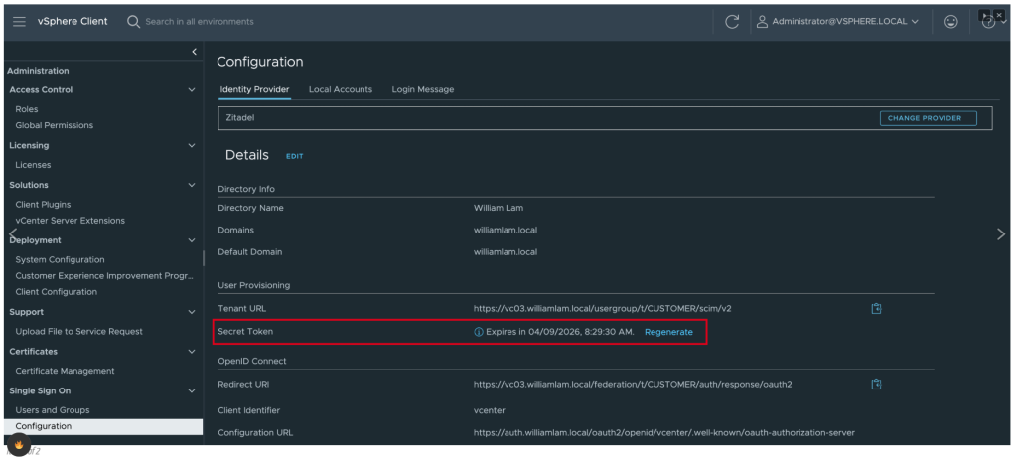Viewport: 1017px width, 467px height.
Task: Open Certificate Management
Action: pos(65,371)
